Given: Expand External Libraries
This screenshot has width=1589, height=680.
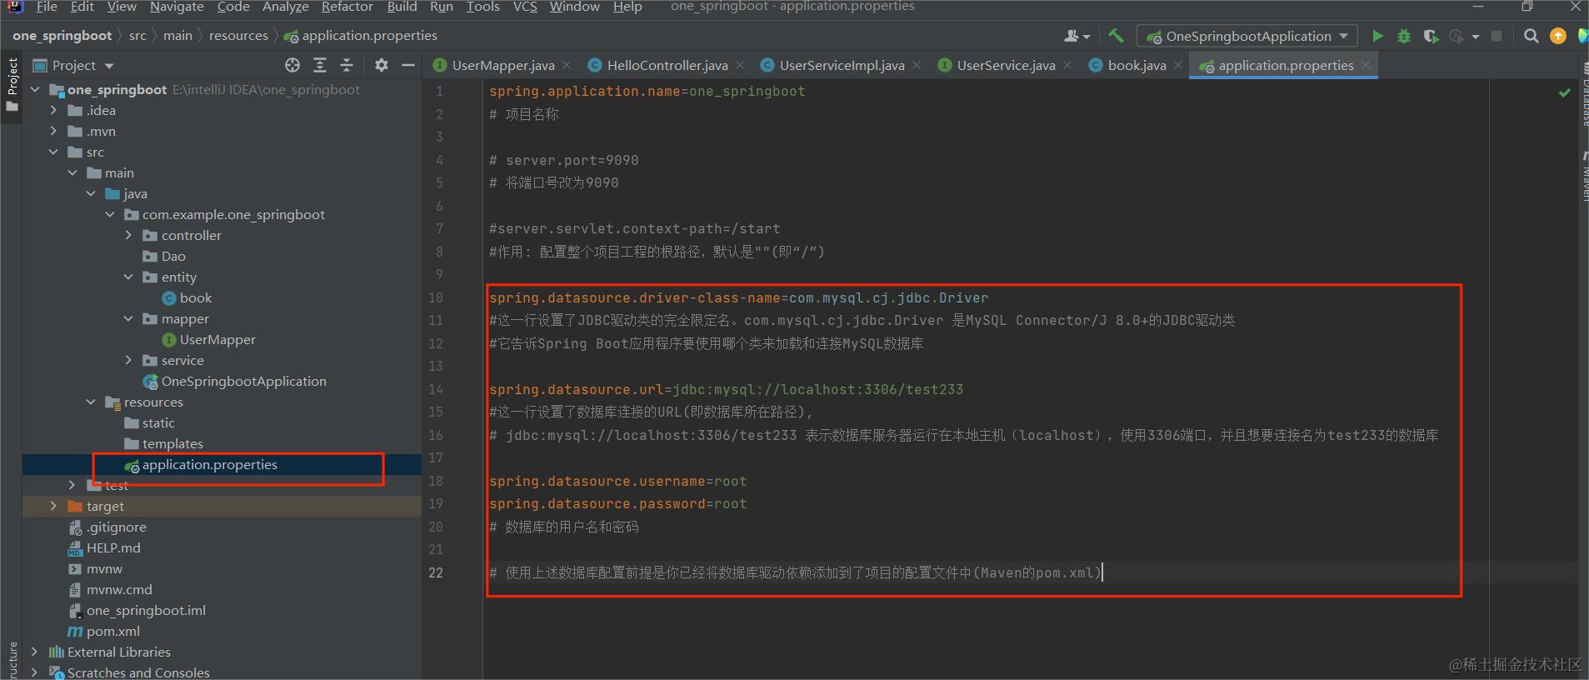Looking at the screenshot, I should (35, 652).
